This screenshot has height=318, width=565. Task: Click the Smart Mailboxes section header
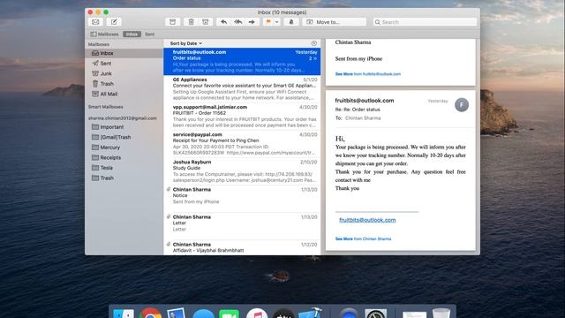[x=106, y=107]
